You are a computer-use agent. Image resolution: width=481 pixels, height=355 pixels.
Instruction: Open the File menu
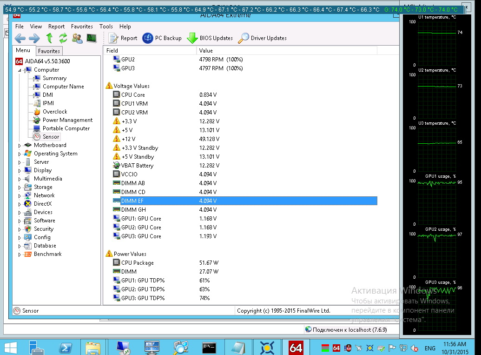click(20, 27)
